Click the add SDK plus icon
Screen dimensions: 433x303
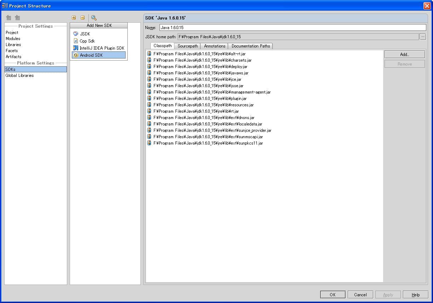tap(74, 18)
